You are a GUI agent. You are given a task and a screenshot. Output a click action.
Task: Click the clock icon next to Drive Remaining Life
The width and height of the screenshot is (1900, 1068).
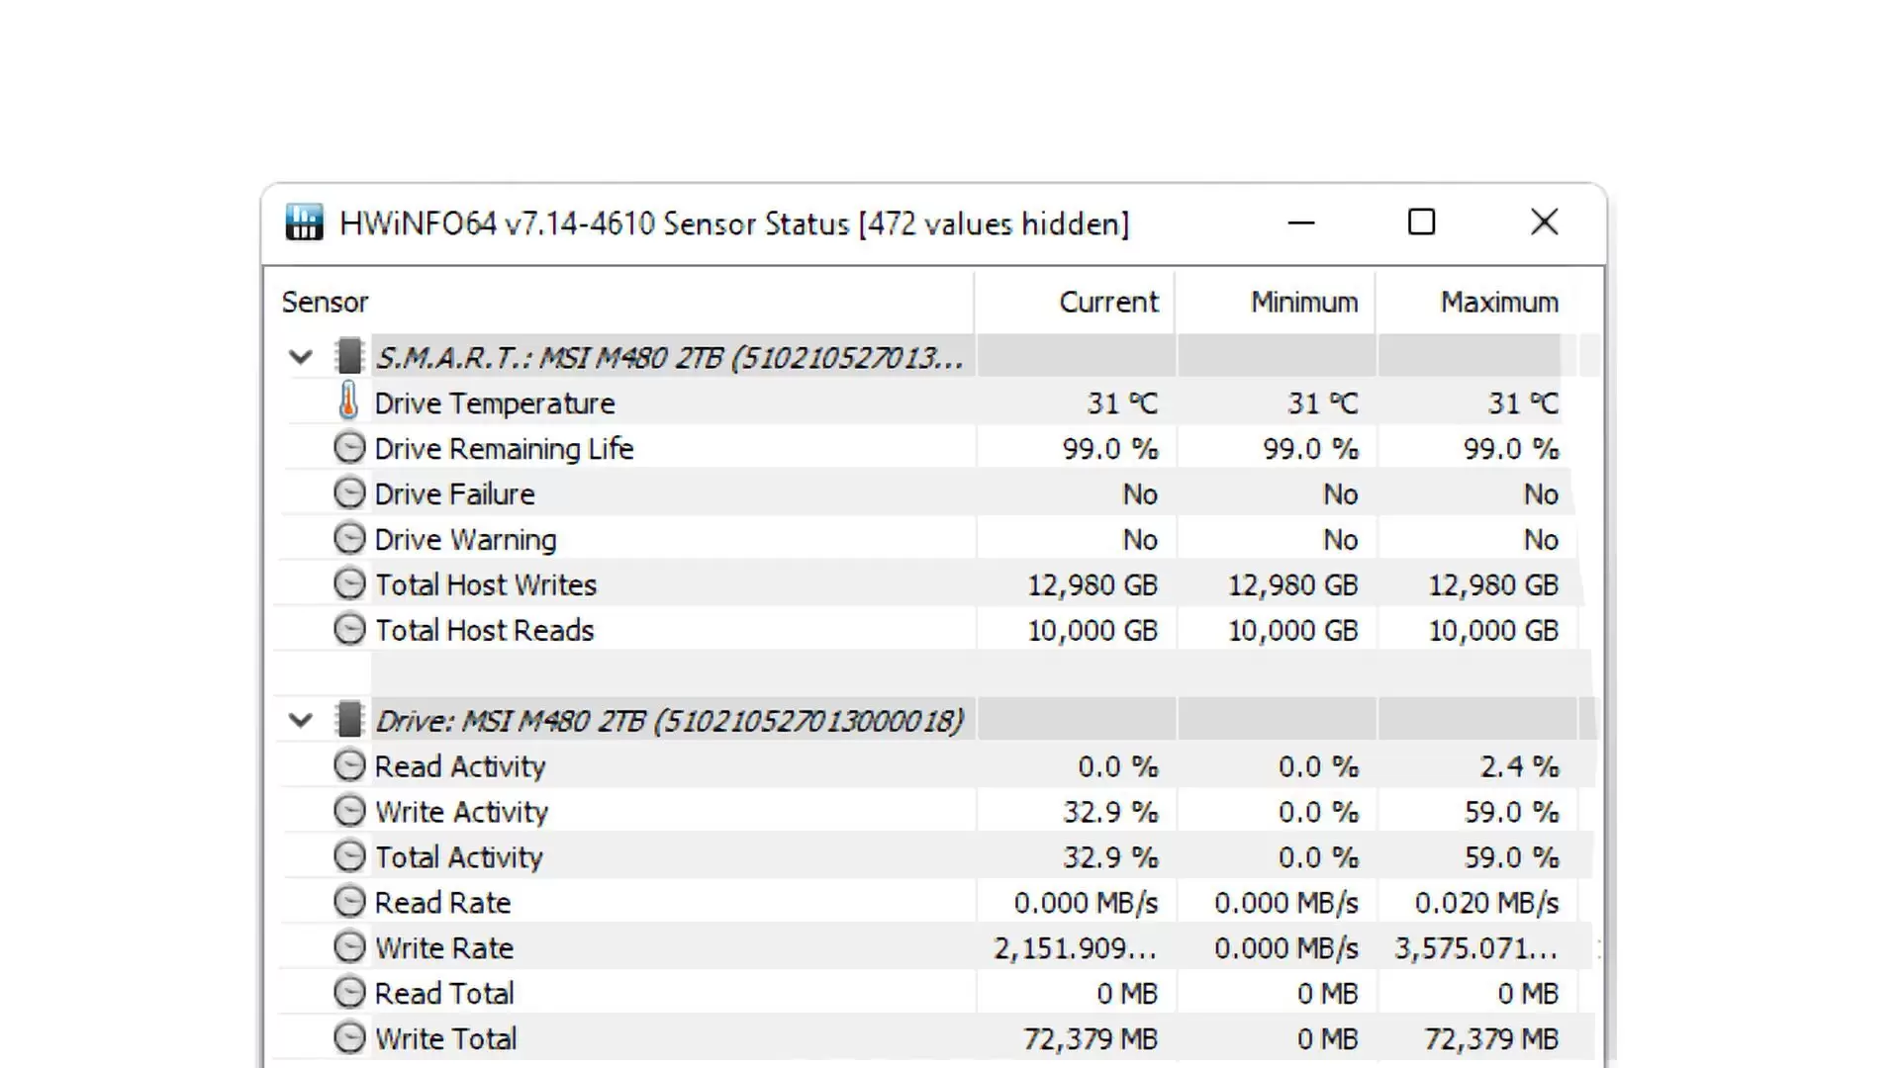(348, 448)
